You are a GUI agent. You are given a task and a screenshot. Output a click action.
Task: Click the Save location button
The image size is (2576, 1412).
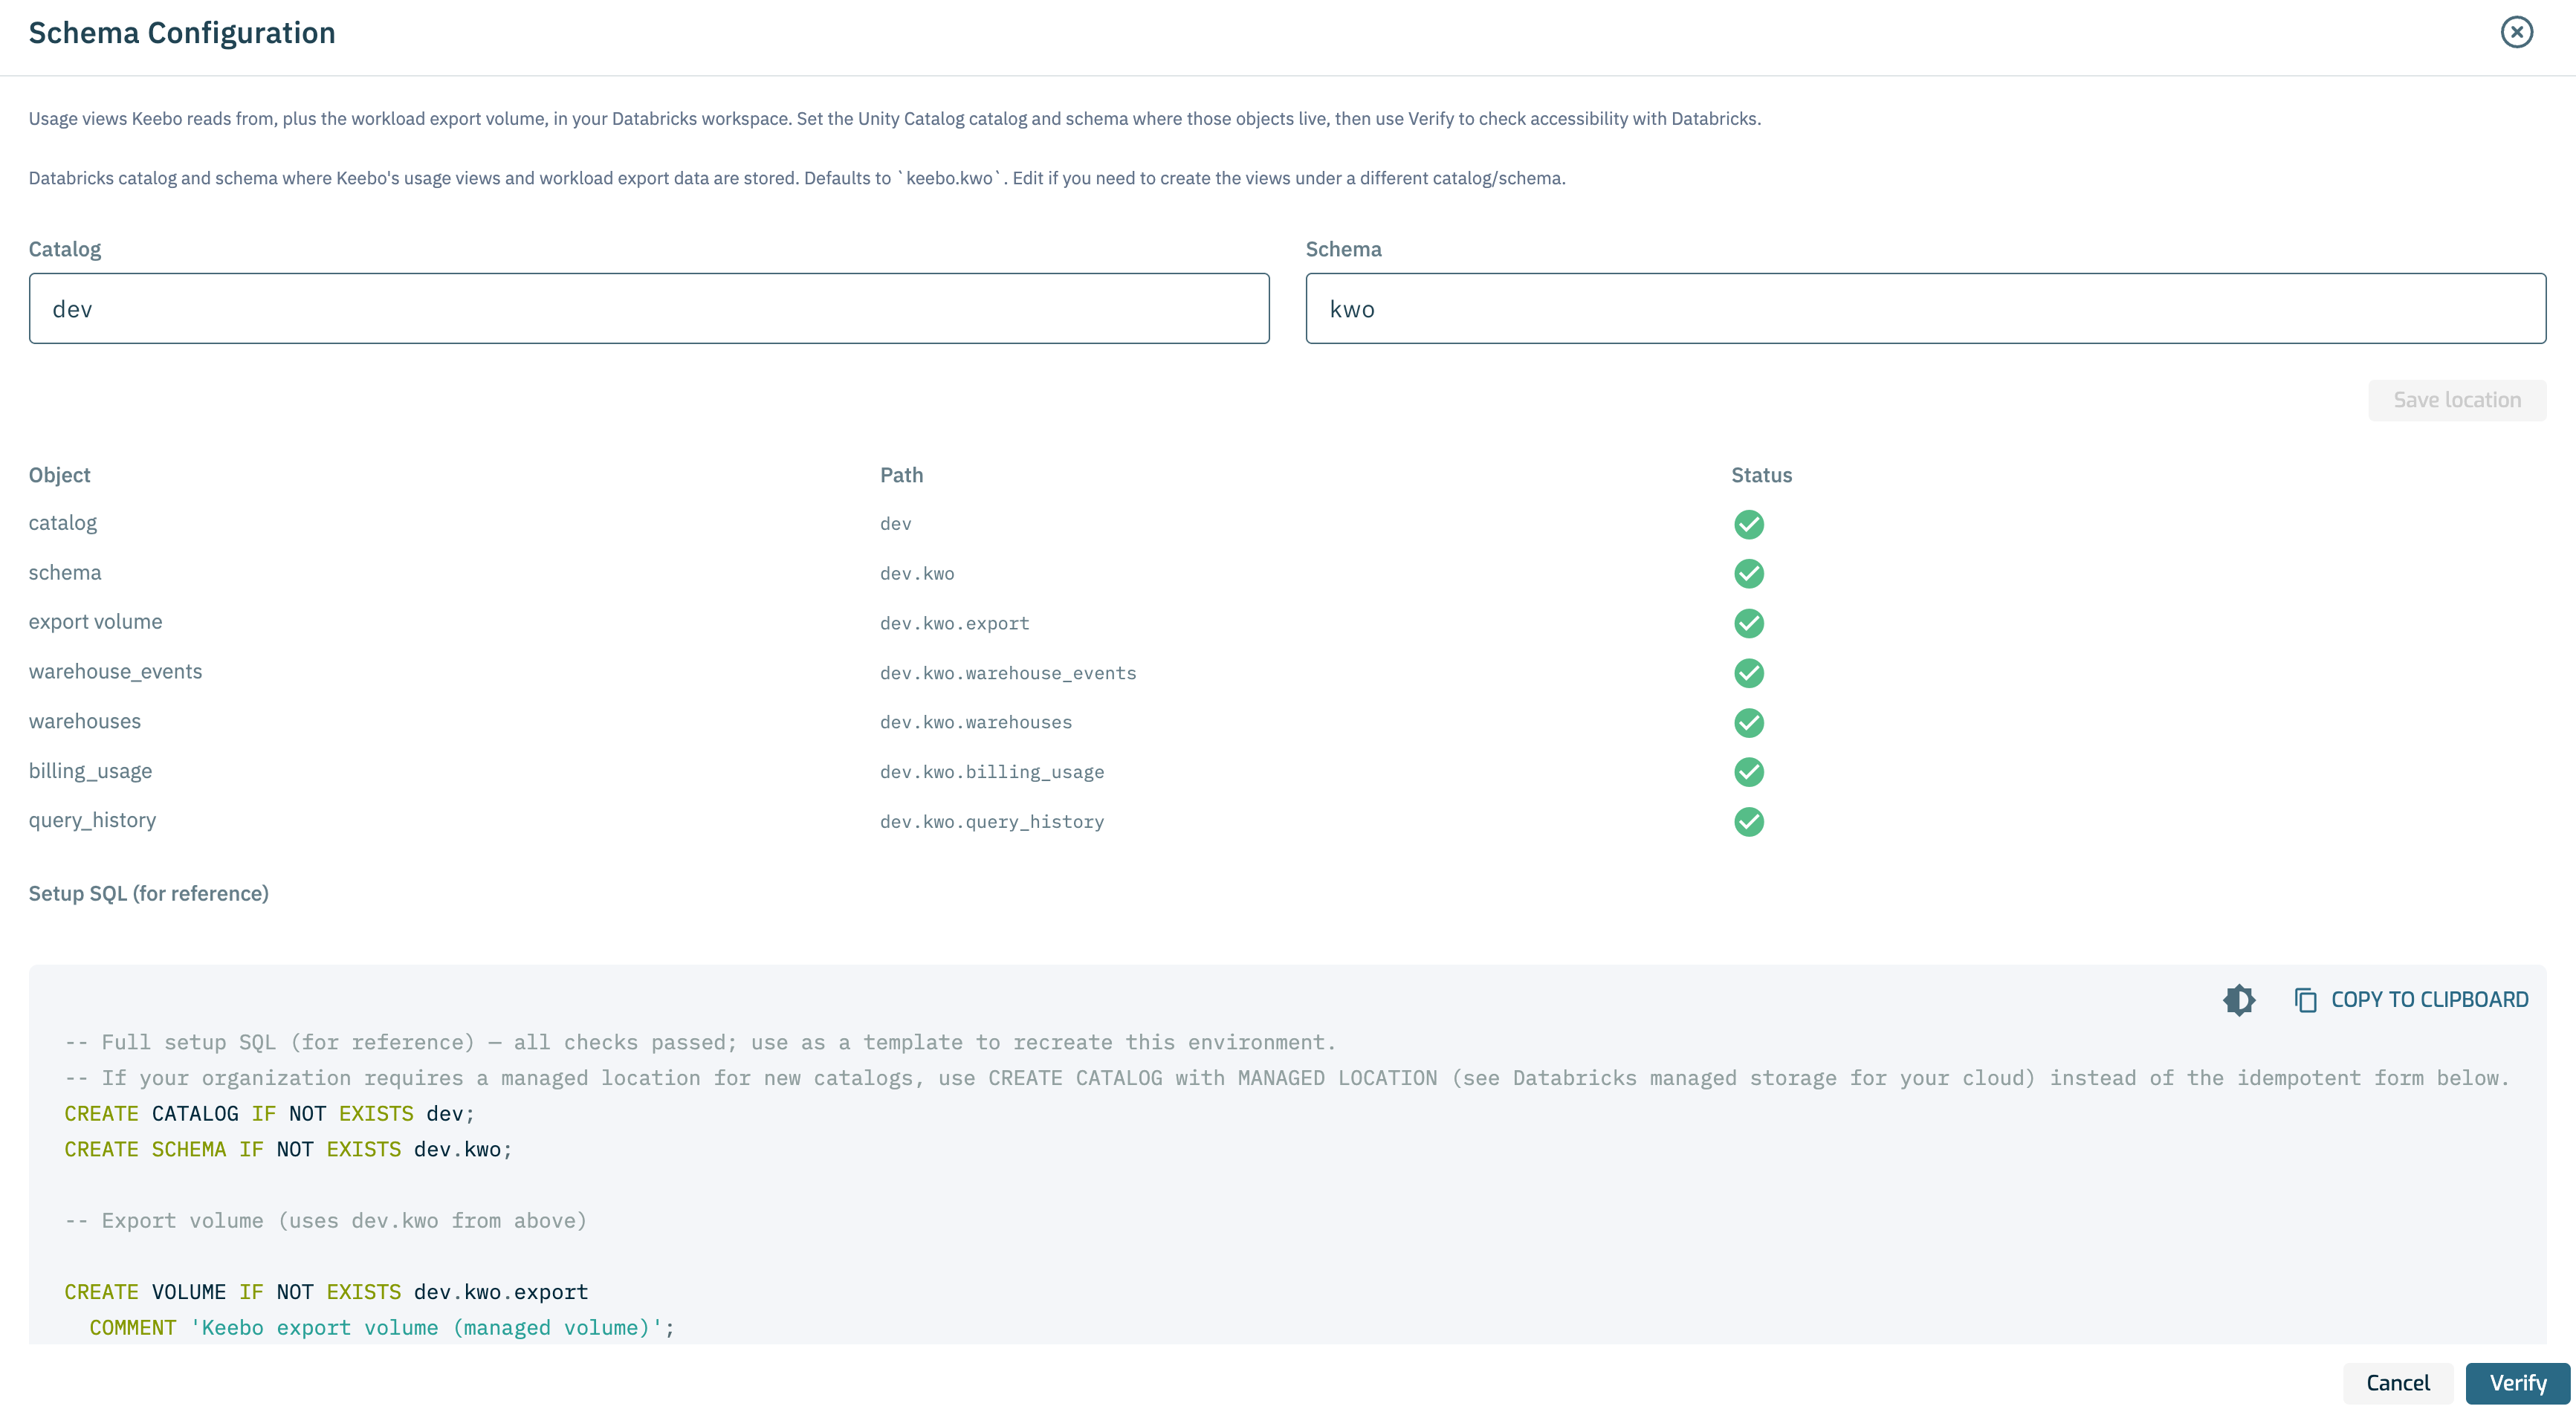click(2456, 400)
